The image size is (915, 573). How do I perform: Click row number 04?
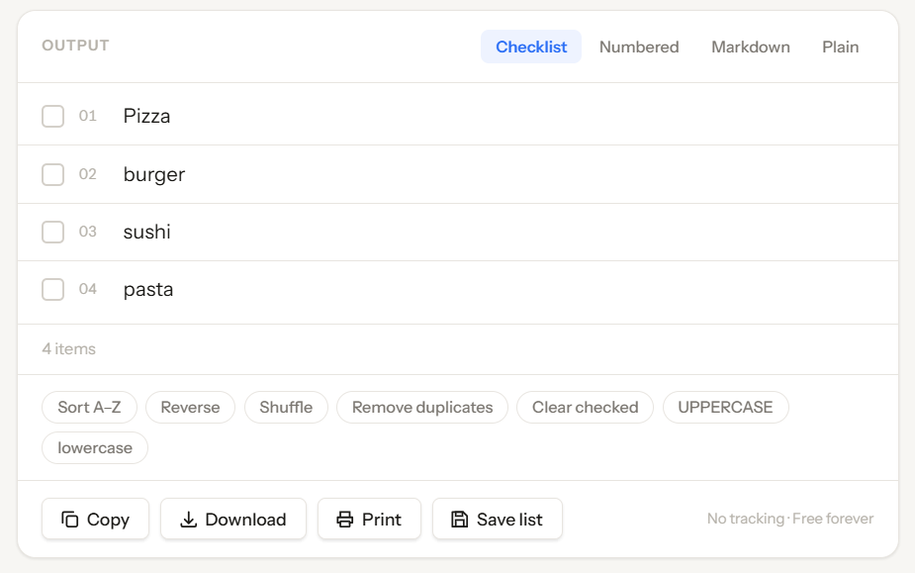point(87,289)
